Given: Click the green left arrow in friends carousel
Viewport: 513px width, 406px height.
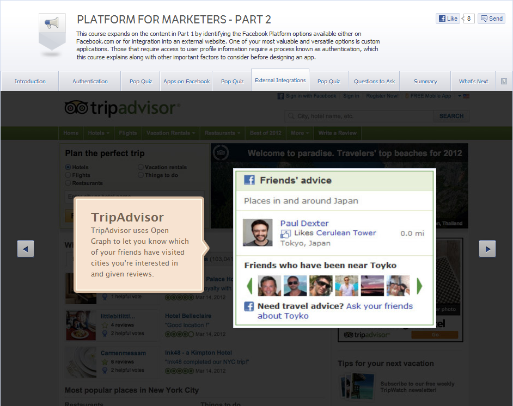Looking at the screenshot, I should 249,286.
